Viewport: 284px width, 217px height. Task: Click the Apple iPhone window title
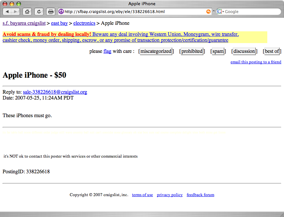click(142, 4)
